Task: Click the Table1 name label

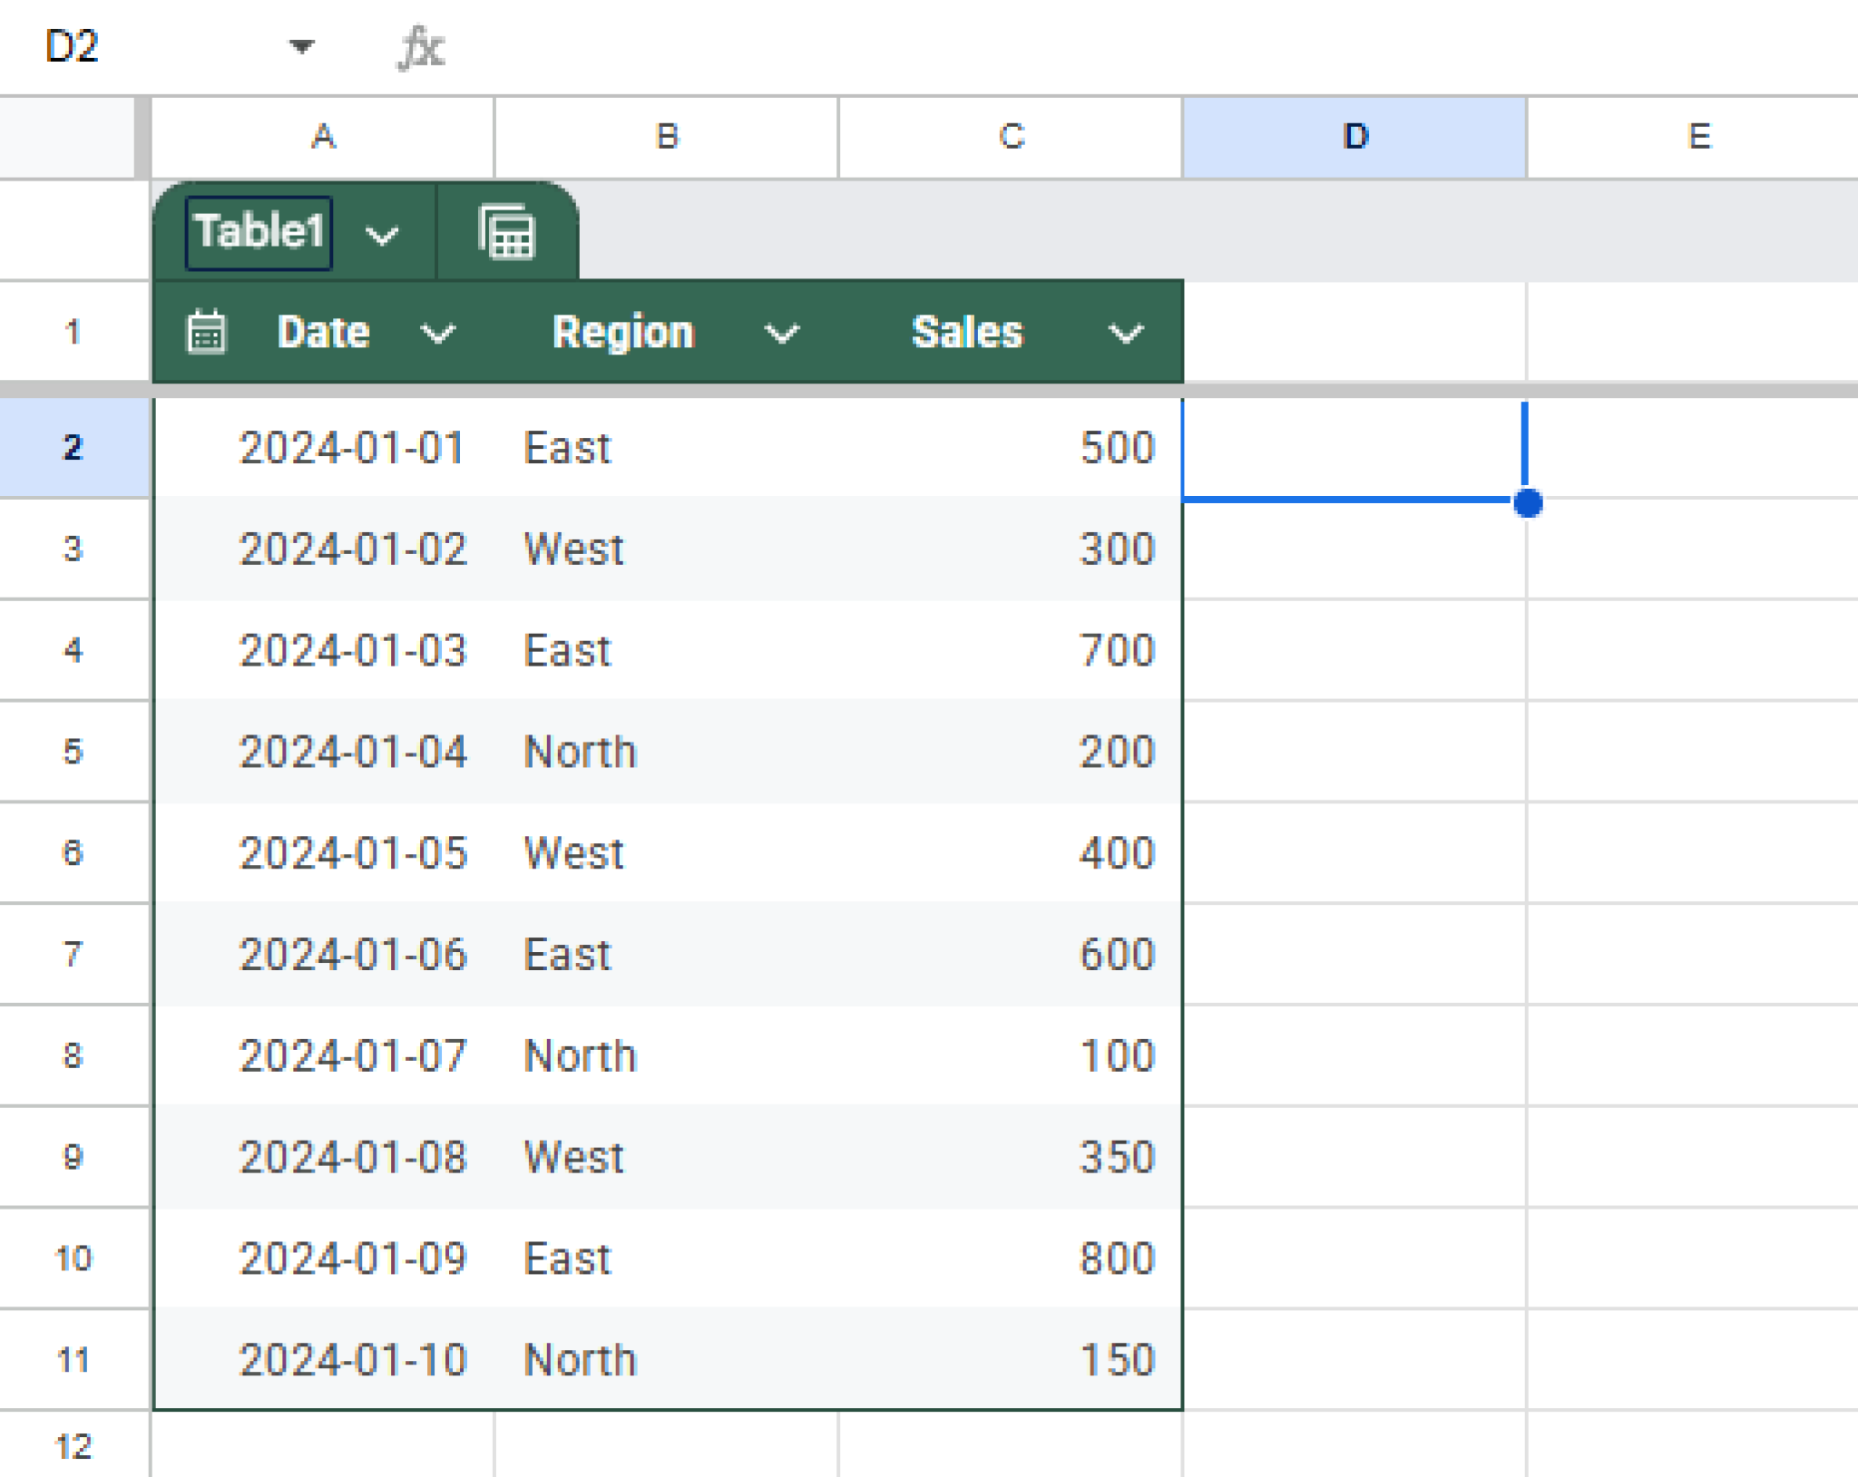Action: tap(259, 231)
